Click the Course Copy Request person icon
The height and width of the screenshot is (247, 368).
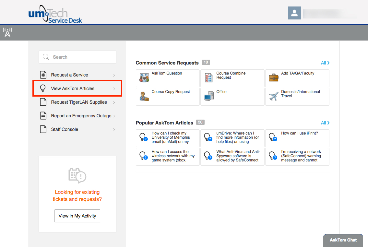pos(144,96)
